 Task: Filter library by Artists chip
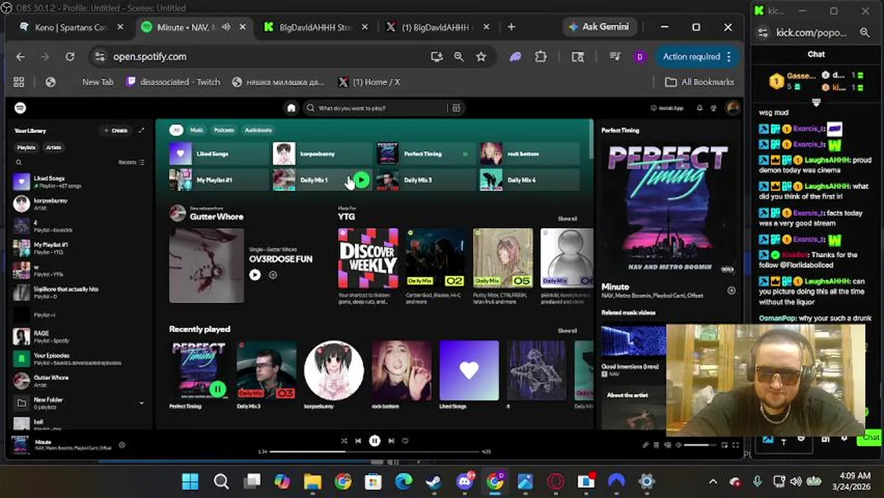pyautogui.click(x=53, y=147)
